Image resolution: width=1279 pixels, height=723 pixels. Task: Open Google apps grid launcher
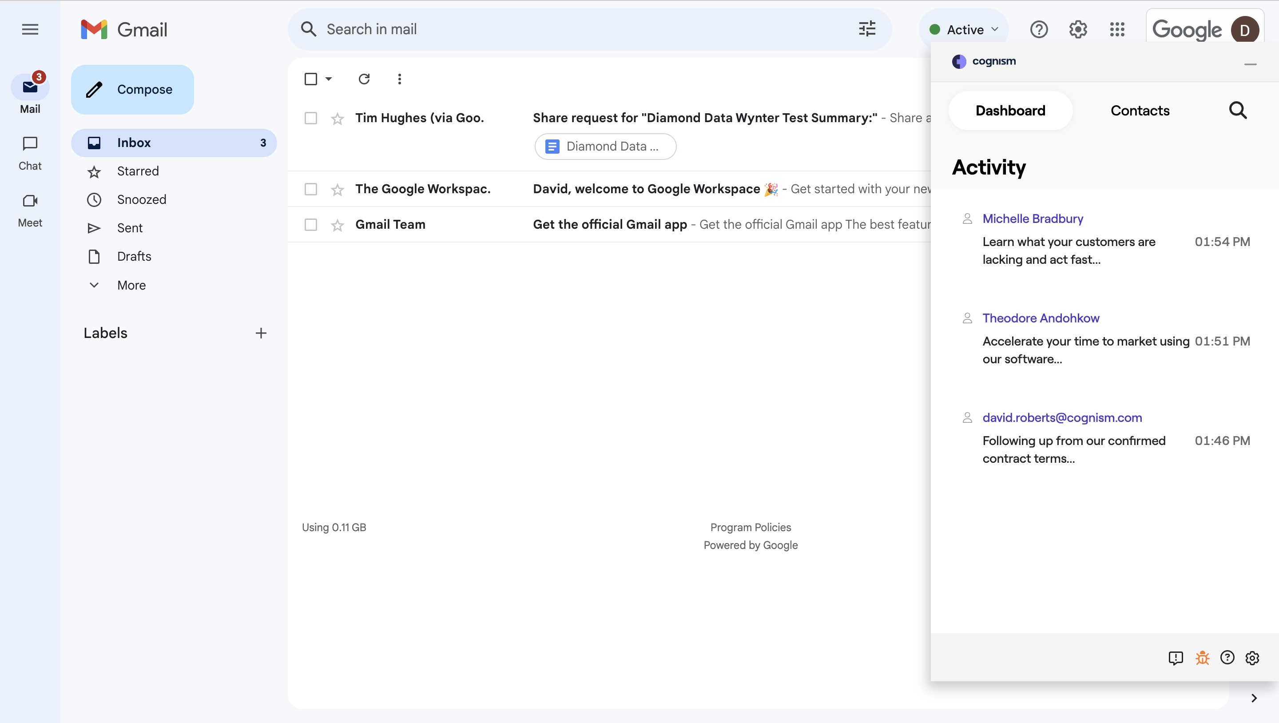pyautogui.click(x=1117, y=30)
